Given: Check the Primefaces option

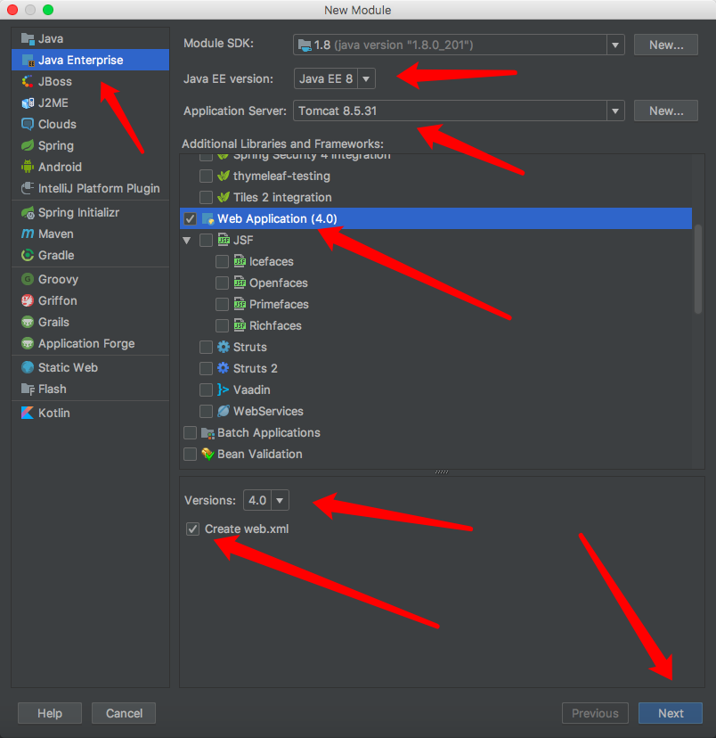Looking at the screenshot, I should [x=222, y=305].
